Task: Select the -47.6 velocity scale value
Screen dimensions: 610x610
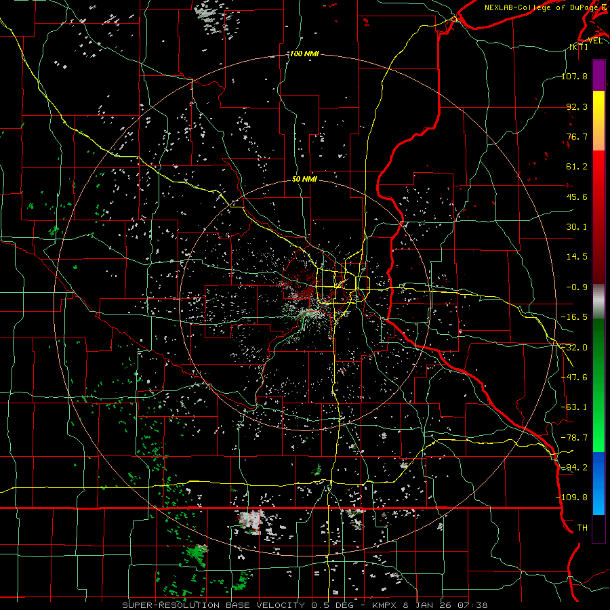Action: [574, 378]
